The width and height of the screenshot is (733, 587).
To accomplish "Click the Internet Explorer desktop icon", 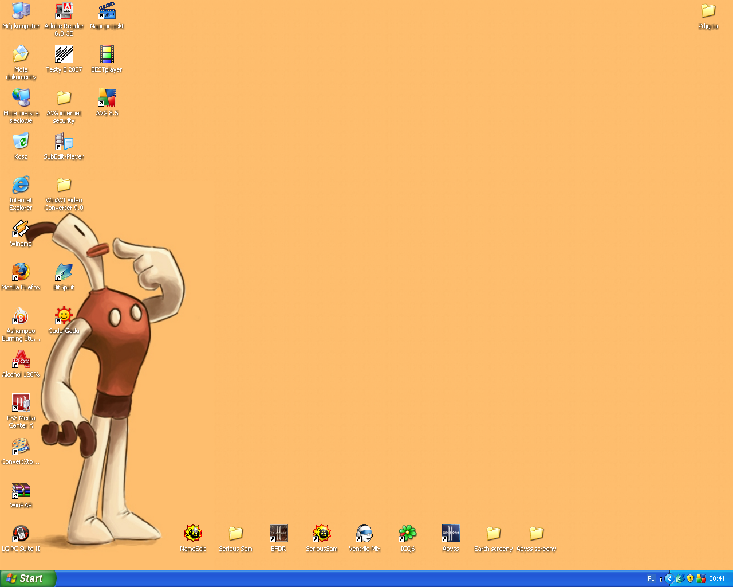I will click(x=21, y=185).
